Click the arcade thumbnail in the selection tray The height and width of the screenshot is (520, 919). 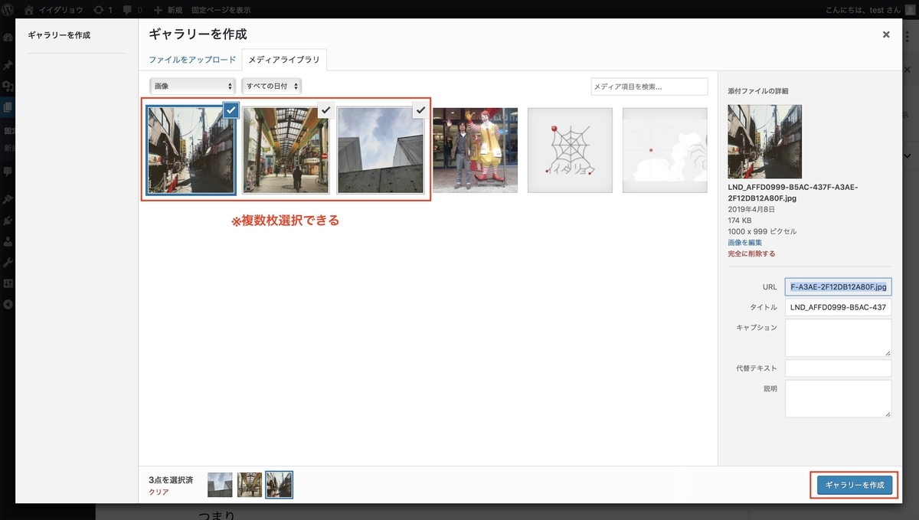coord(250,485)
